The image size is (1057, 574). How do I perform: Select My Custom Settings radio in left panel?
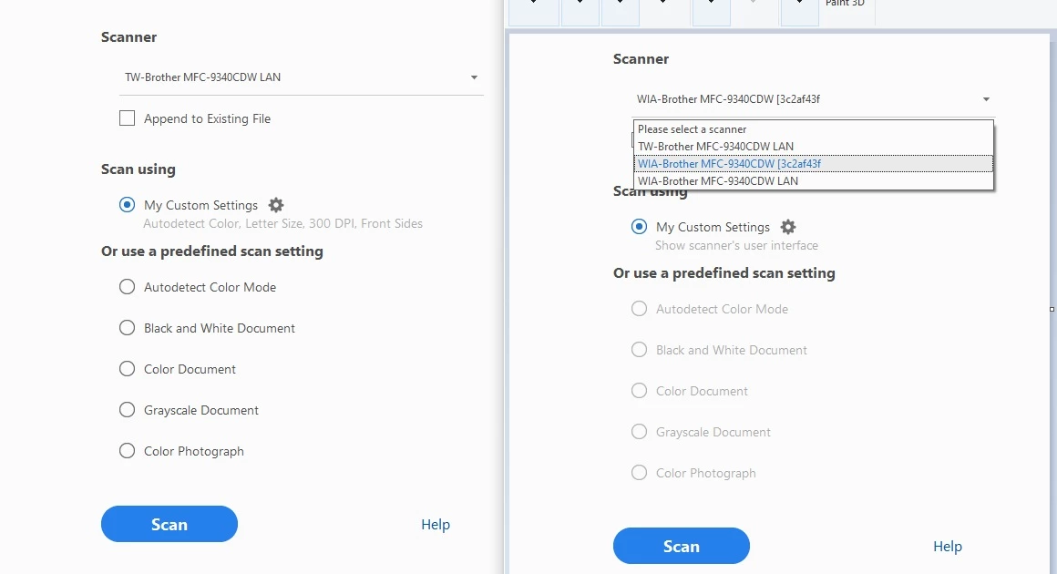[x=127, y=205]
